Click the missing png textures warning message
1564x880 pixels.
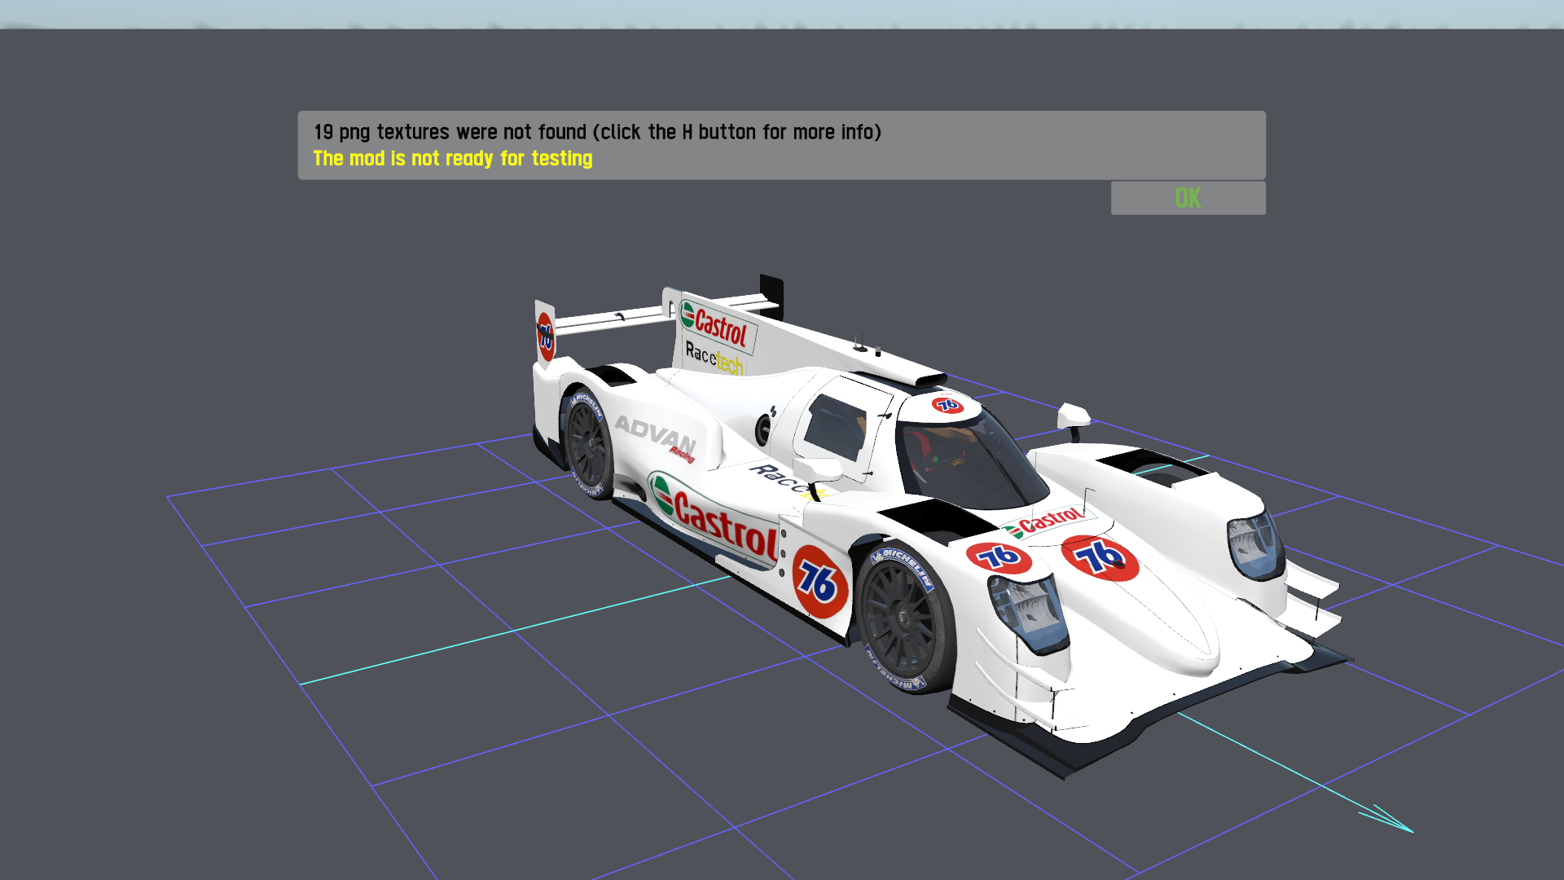(597, 132)
